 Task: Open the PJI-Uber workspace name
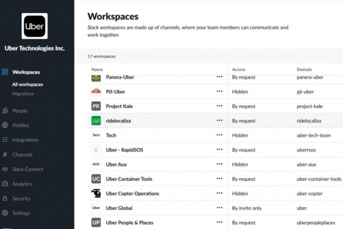pos(116,91)
